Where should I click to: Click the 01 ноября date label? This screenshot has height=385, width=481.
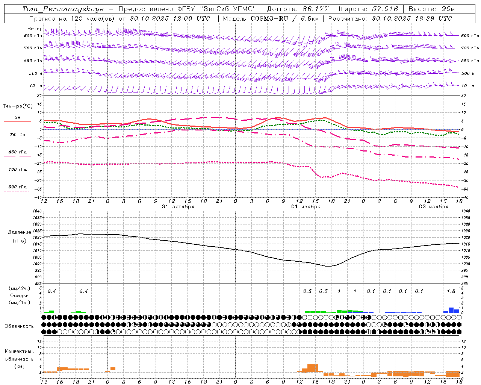coord(306,207)
